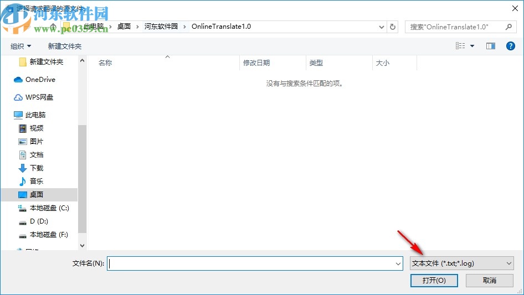Click the 本地磁盘 (F:) drive icon
This screenshot has width=524, height=295.
point(22,236)
